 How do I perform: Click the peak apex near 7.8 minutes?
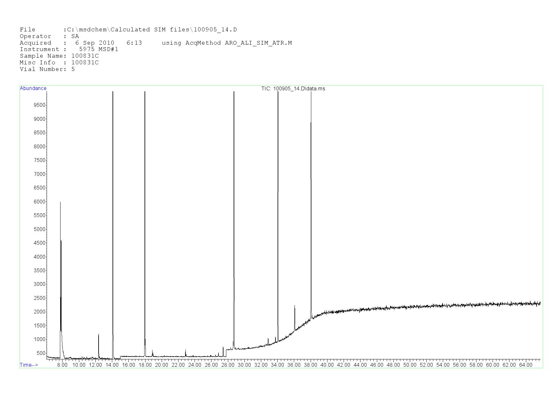60,203
